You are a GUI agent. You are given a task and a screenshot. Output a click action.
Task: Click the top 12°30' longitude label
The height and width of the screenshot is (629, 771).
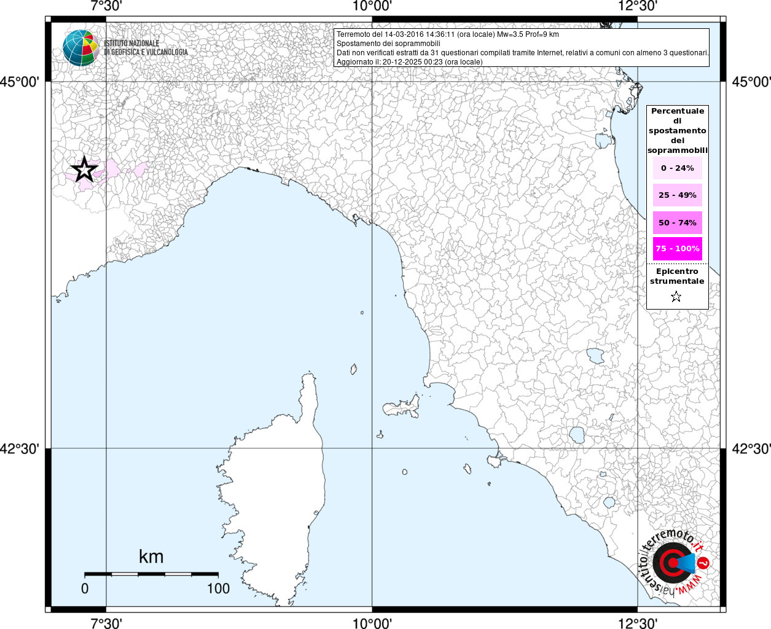[x=638, y=6]
